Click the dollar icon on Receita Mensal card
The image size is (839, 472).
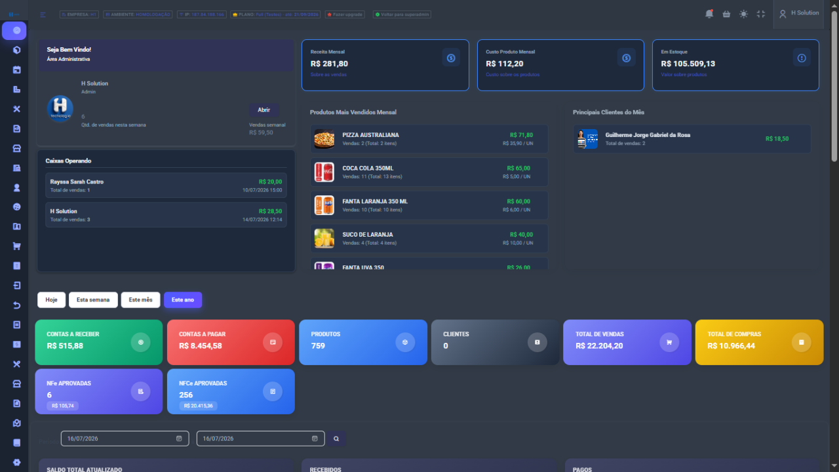[451, 58]
